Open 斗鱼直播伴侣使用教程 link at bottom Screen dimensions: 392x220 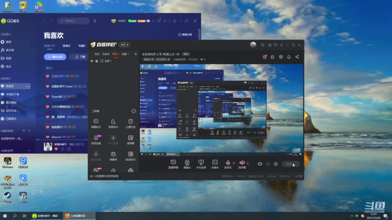click(106, 176)
